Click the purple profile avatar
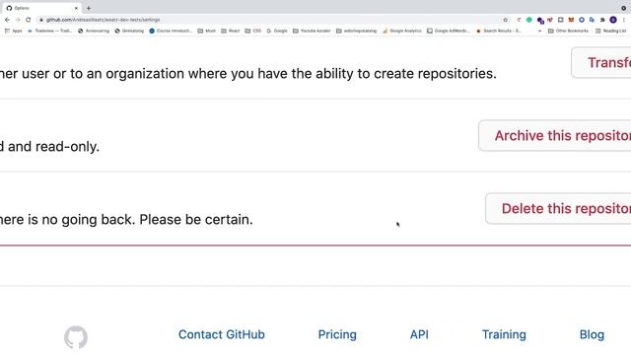The image size is (631, 355). tap(613, 20)
